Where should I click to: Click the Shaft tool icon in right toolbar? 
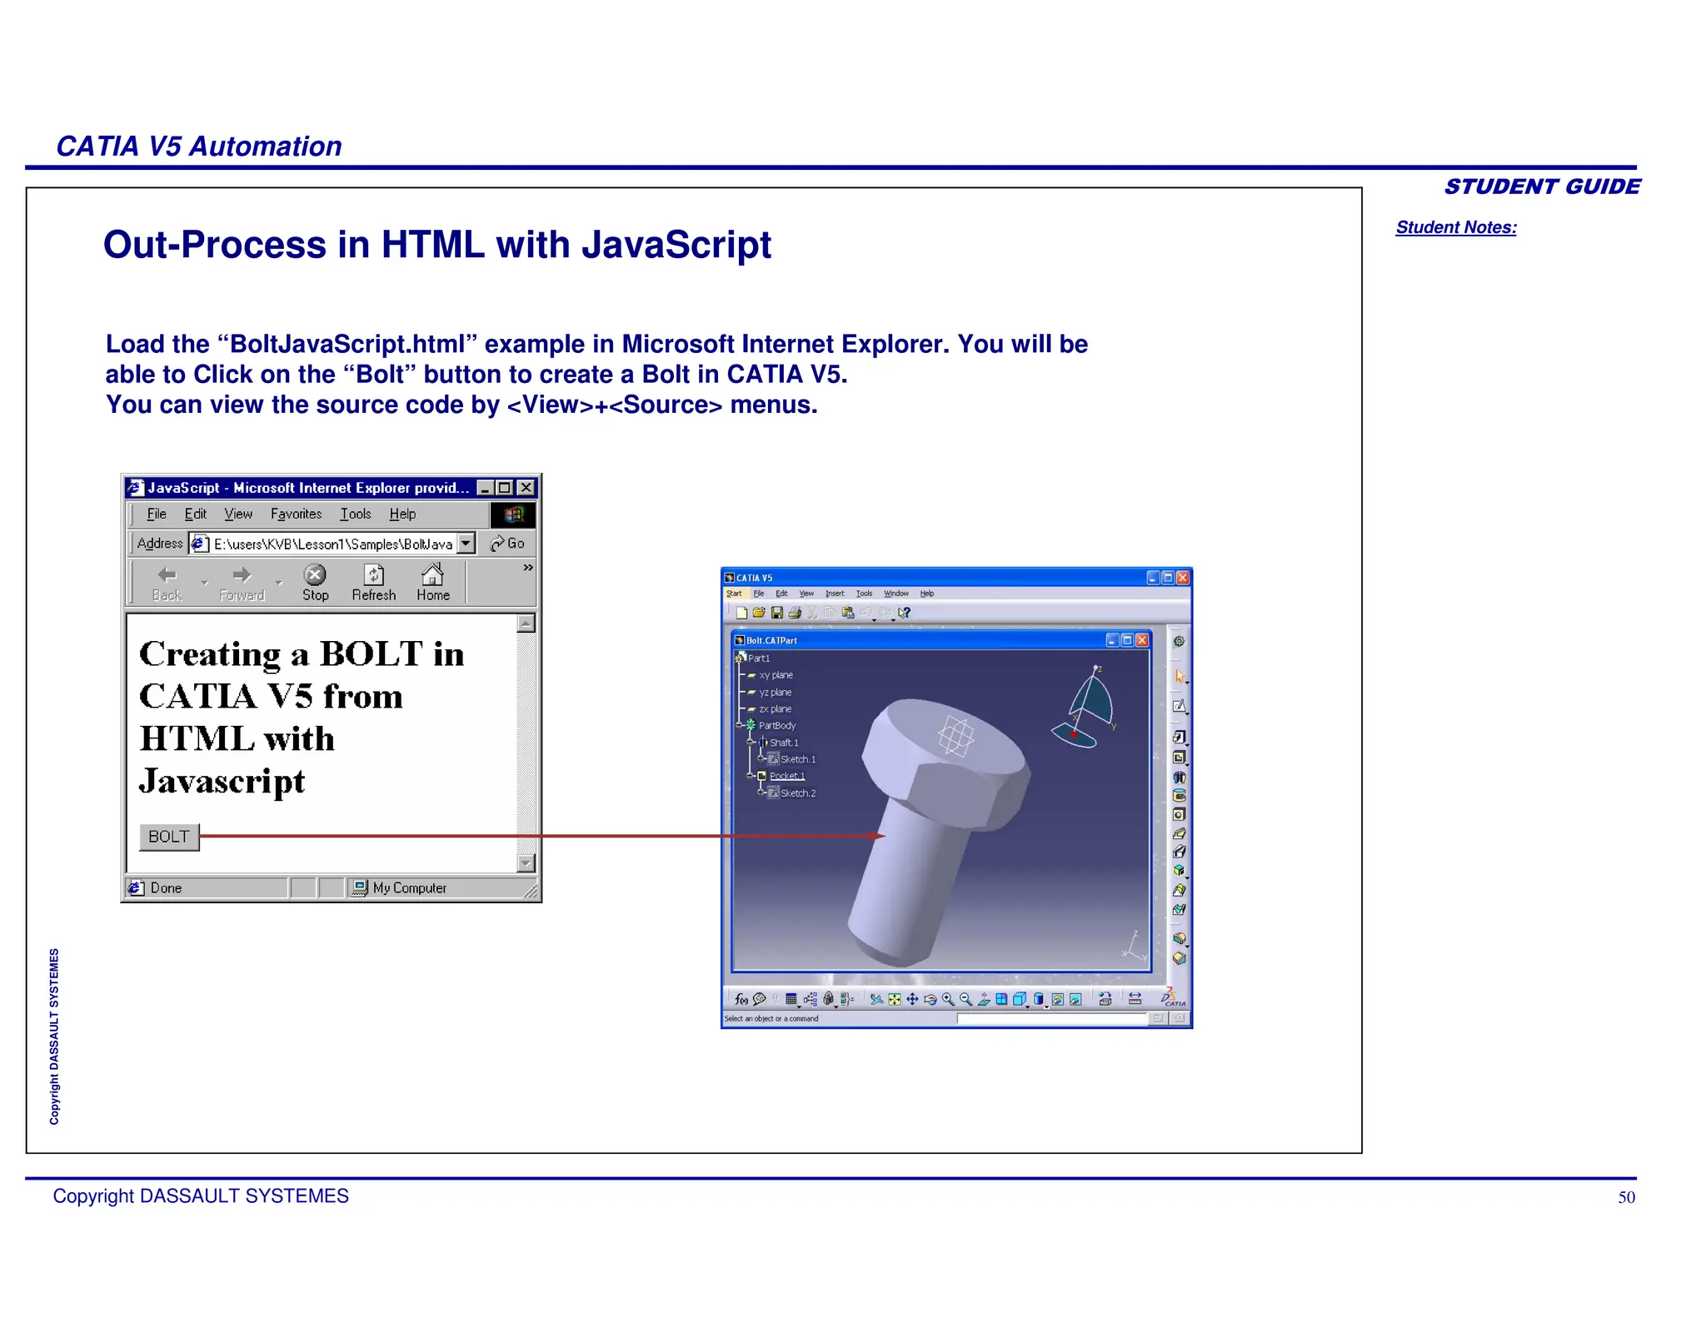(1180, 777)
